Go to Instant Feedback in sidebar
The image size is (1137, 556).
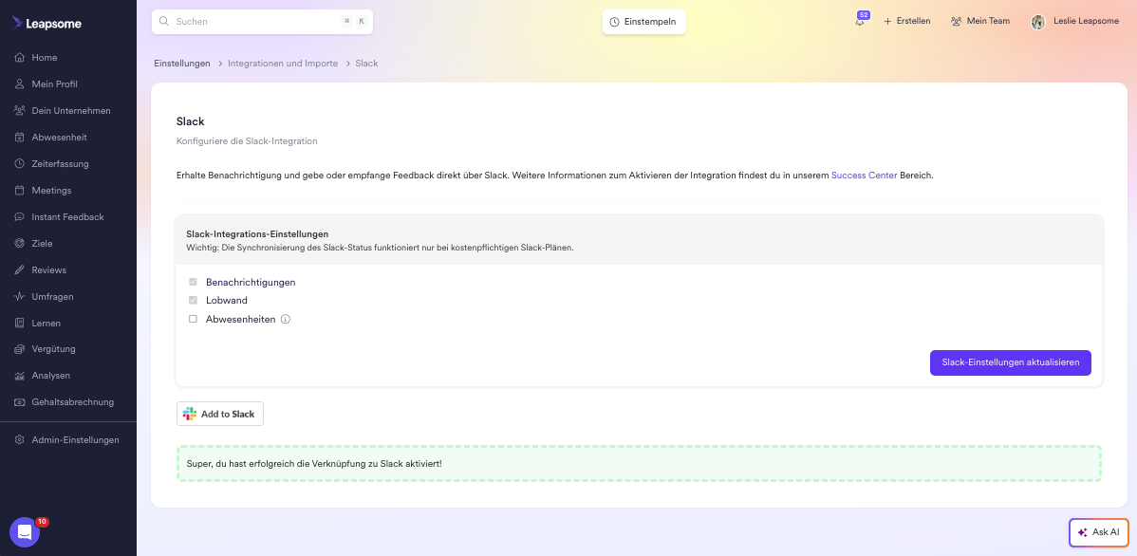pyautogui.click(x=67, y=217)
